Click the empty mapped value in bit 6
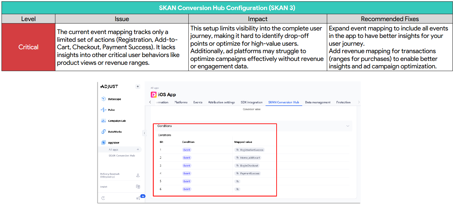The image size is (453, 207). (237, 189)
